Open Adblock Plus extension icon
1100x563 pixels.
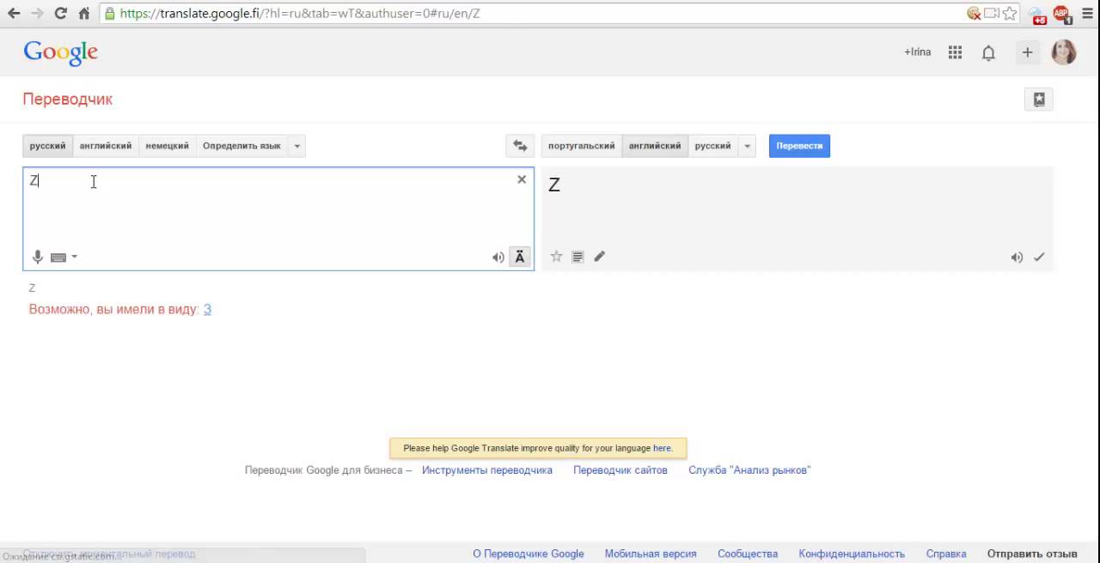pyautogui.click(x=1061, y=14)
